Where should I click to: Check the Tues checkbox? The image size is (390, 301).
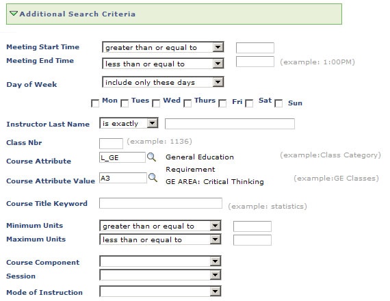click(125, 103)
